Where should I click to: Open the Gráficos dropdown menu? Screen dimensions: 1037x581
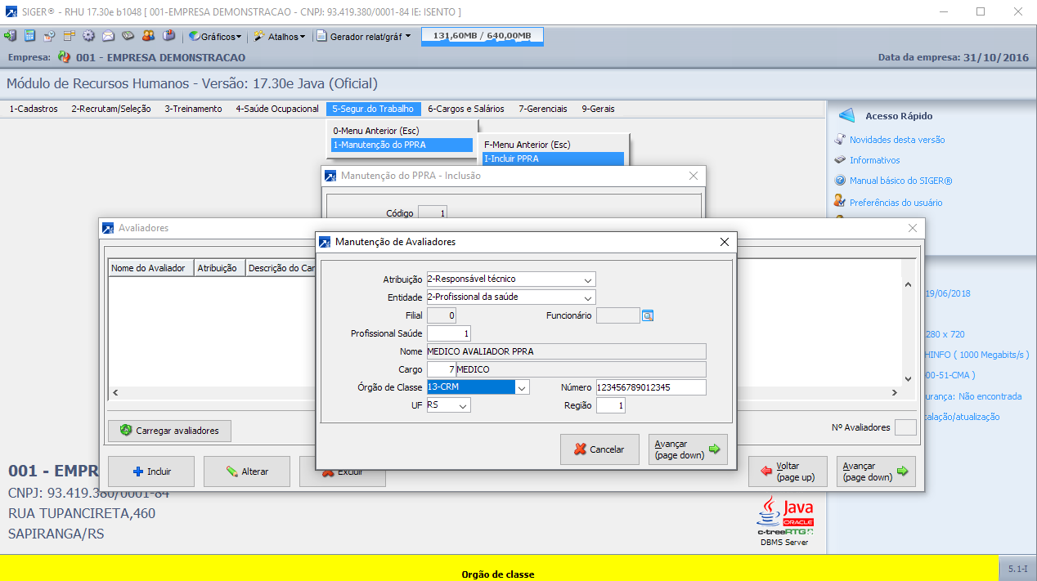point(216,37)
